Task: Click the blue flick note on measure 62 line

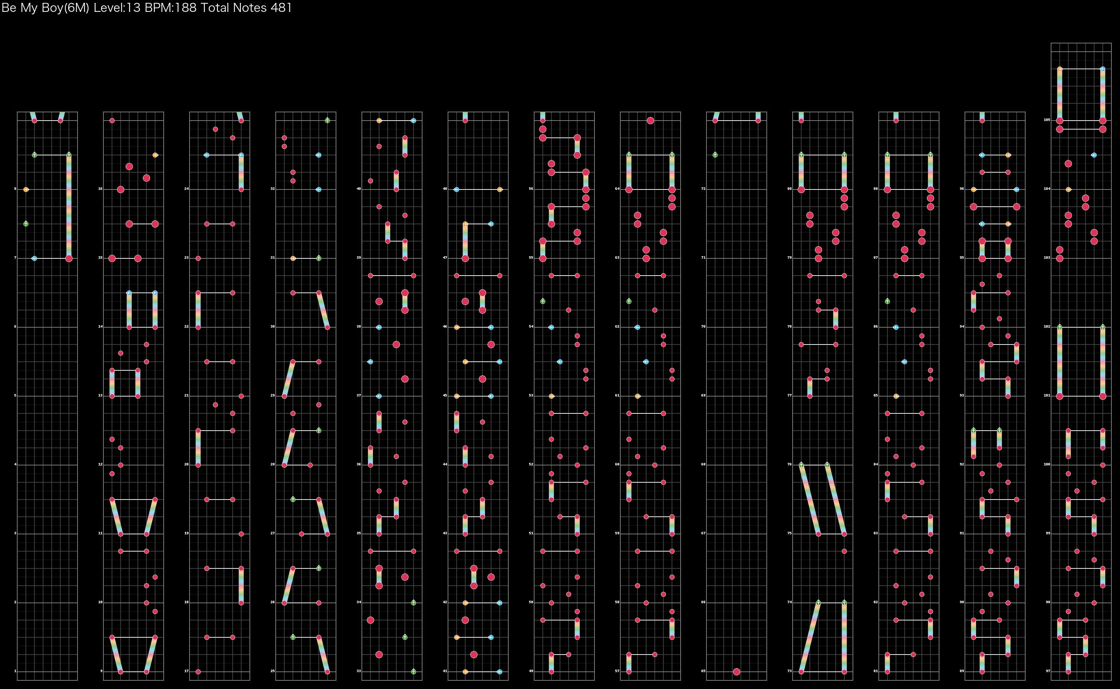Action: coord(637,327)
